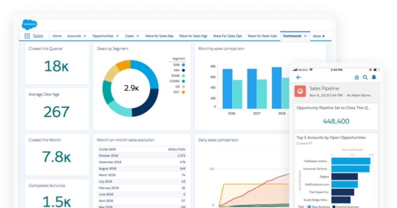
Task: Tap the red Sales Pipeline dashboard icon
Action: click(300, 91)
